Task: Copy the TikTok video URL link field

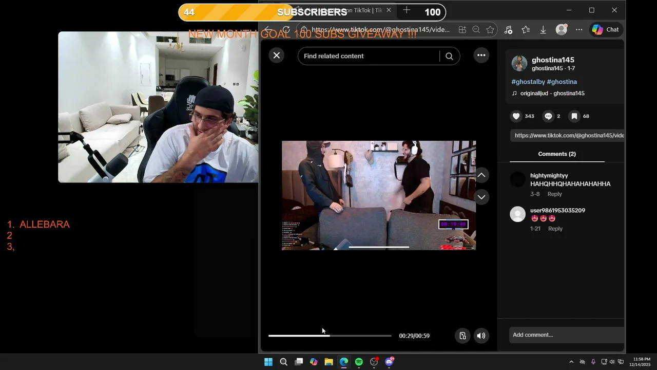Action: 567,135
